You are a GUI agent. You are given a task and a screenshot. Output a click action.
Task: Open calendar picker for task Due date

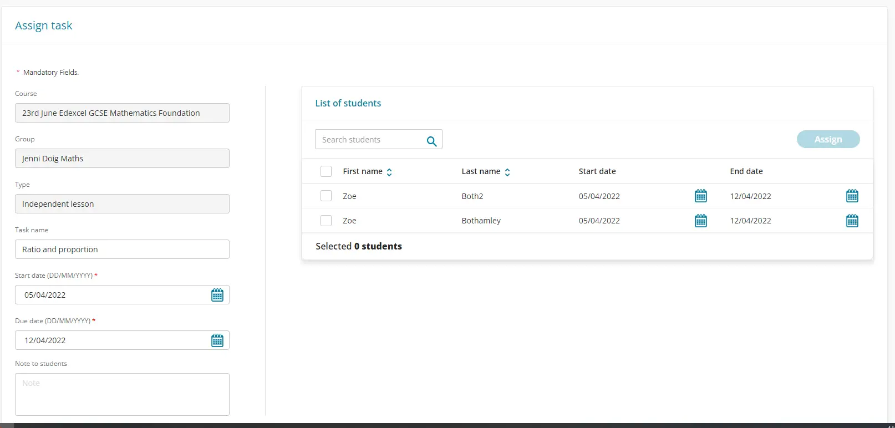217,340
